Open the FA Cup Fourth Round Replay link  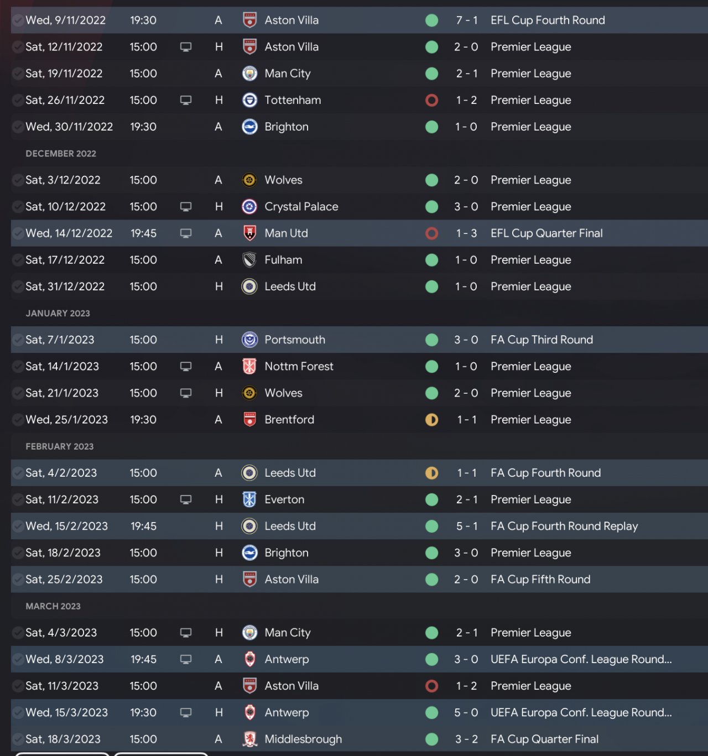tap(564, 526)
